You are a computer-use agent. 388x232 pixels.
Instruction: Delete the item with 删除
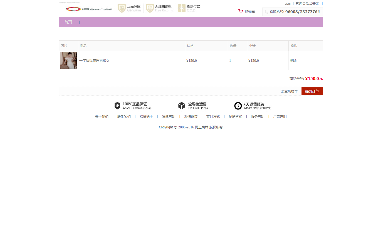(x=293, y=61)
